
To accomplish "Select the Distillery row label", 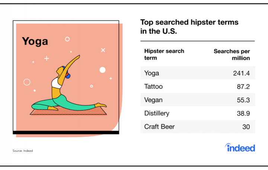I will tap(157, 113).
